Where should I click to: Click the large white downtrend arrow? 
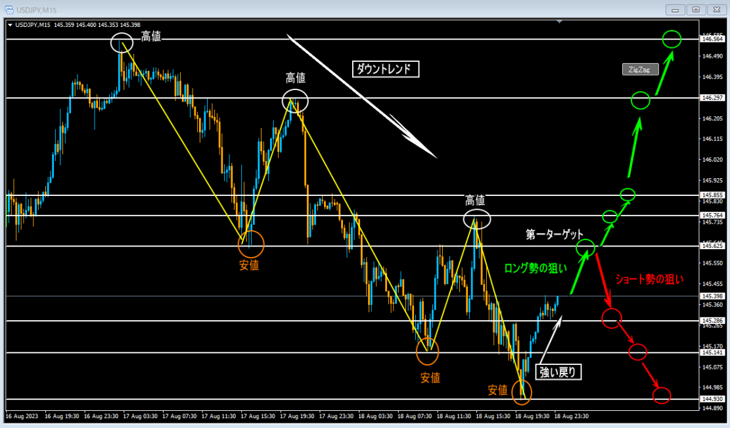tap(361, 99)
